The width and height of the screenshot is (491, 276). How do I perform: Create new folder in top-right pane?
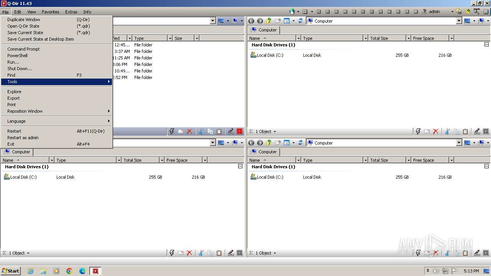click(x=277, y=21)
